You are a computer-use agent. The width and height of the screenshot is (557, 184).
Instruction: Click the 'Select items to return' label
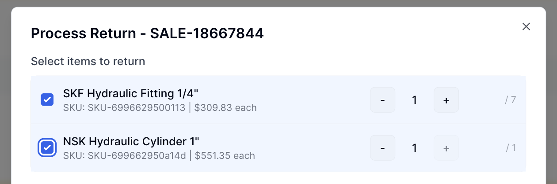point(88,61)
